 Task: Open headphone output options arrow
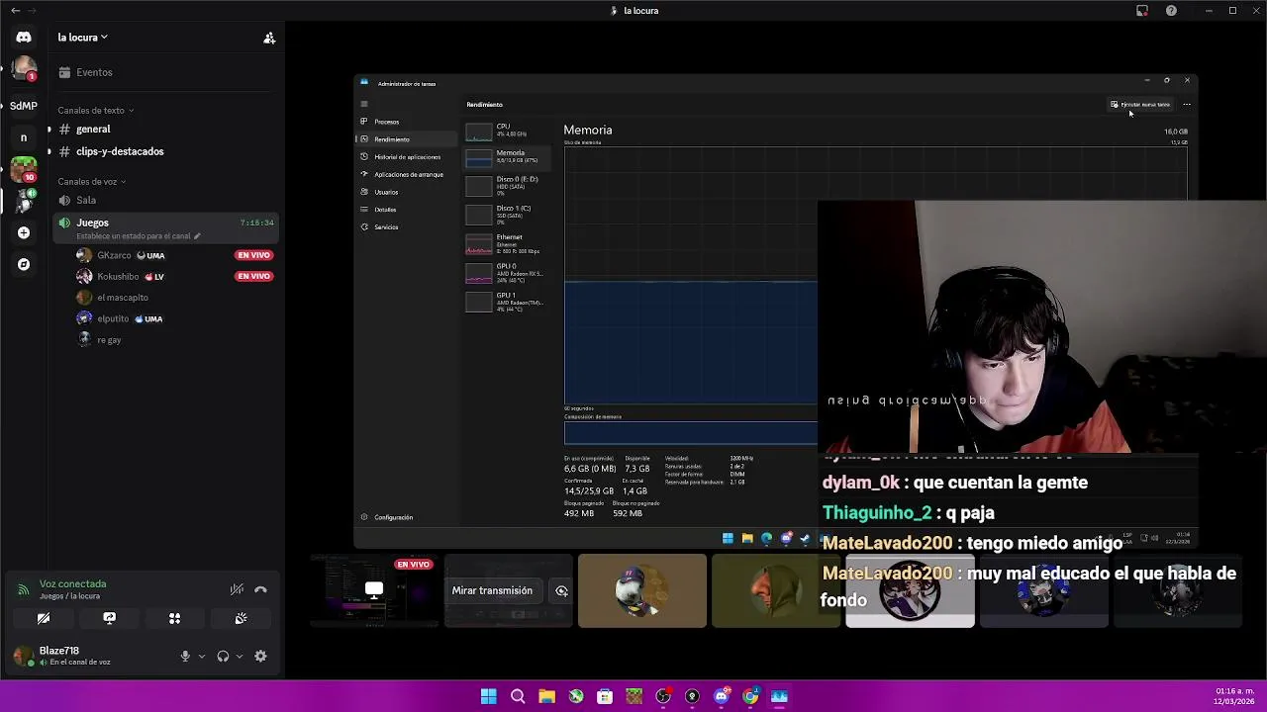(x=239, y=657)
